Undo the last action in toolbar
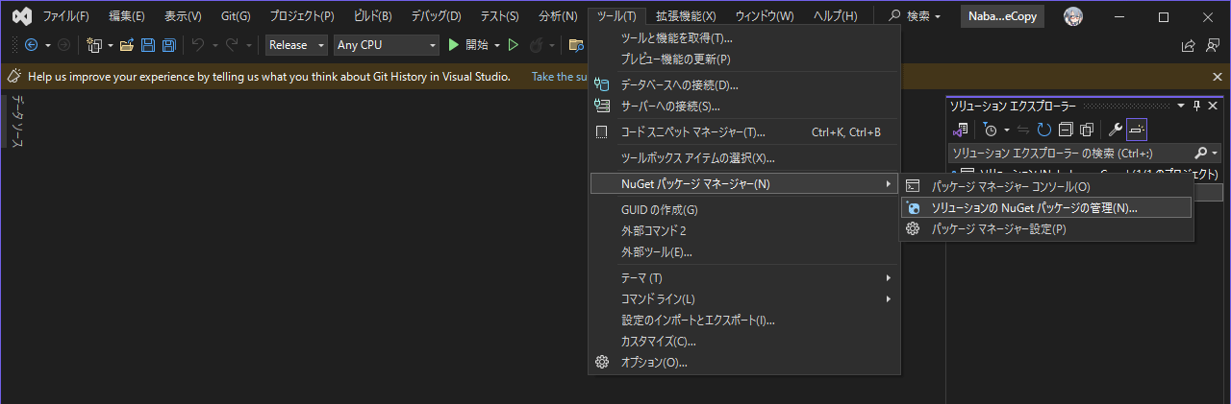 [197, 45]
